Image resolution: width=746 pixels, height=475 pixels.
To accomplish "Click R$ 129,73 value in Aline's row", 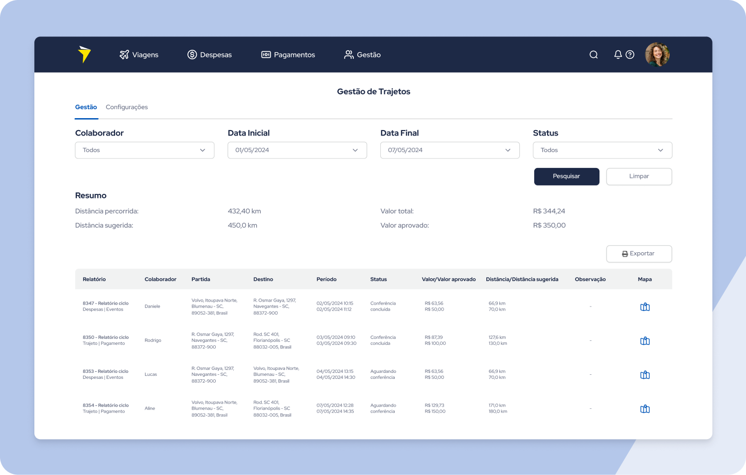I will (x=435, y=405).
